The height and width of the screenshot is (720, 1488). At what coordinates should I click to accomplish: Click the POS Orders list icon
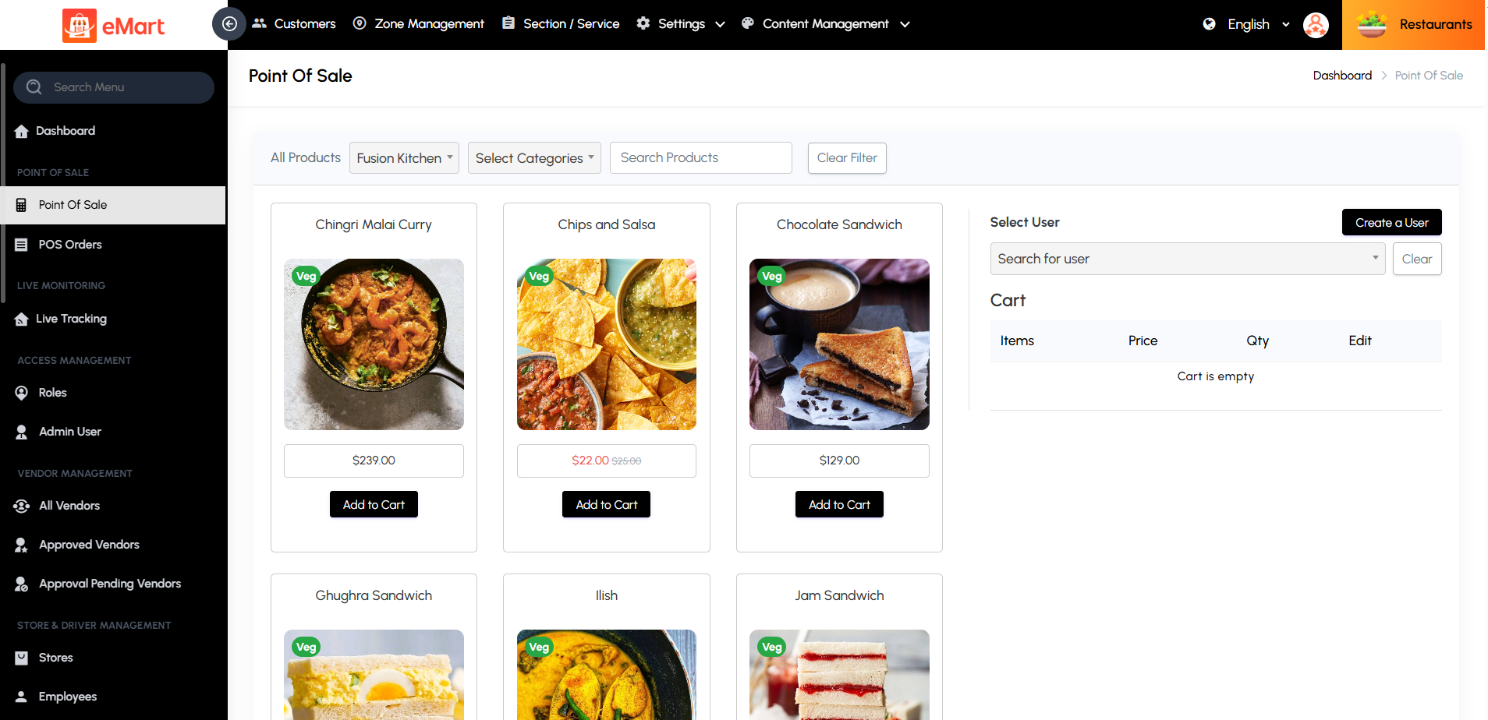[22, 245]
